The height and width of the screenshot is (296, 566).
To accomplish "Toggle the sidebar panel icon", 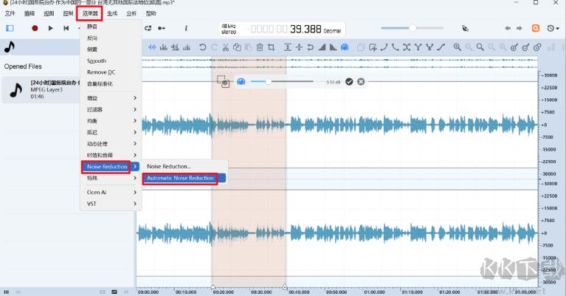I will point(10,28).
